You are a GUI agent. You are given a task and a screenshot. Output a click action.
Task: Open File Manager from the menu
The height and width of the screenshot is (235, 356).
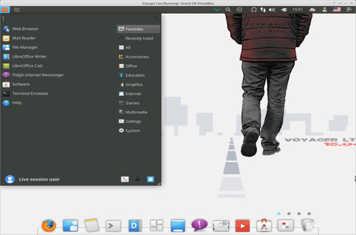tap(58, 48)
